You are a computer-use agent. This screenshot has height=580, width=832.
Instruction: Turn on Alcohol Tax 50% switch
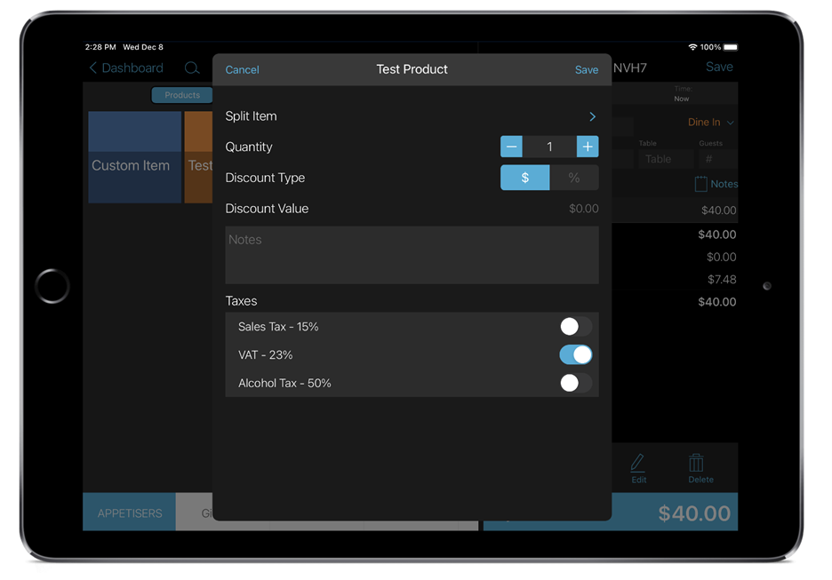coord(575,384)
